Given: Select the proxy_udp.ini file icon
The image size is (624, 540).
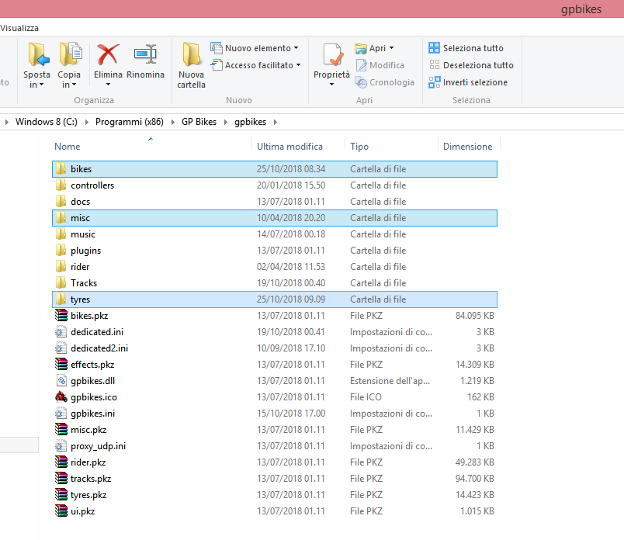Looking at the screenshot, I should [x=61, y=446].
